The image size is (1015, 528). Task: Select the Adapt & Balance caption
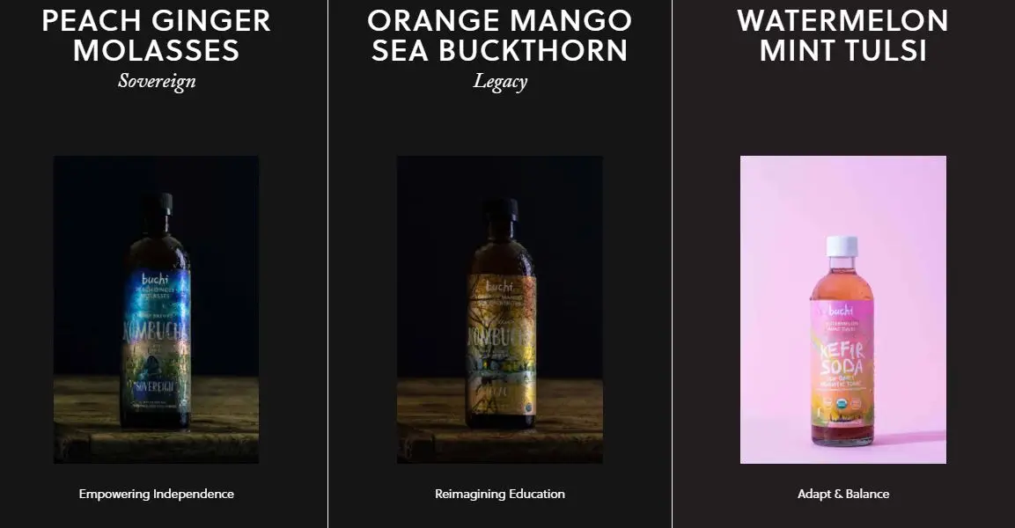(x=842, y=494)
